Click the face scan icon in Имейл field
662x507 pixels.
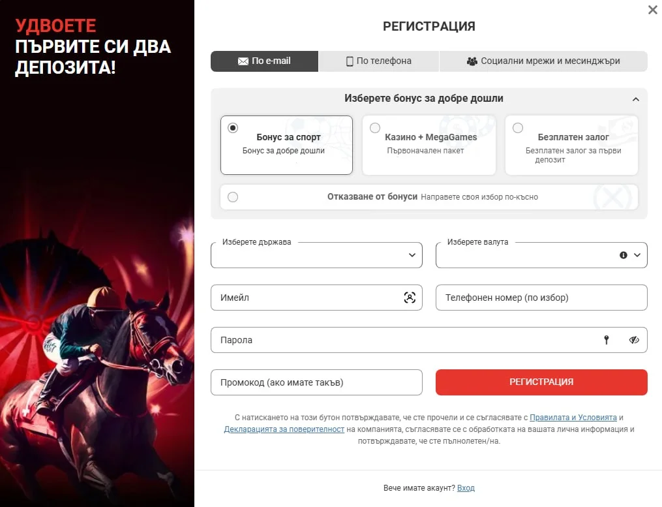[410, 298]
